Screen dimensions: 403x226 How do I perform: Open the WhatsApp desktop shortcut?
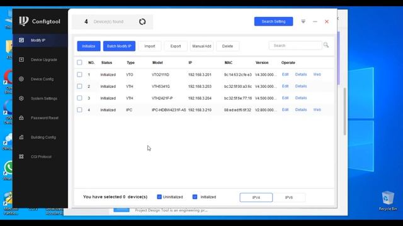tap(8, 170)
